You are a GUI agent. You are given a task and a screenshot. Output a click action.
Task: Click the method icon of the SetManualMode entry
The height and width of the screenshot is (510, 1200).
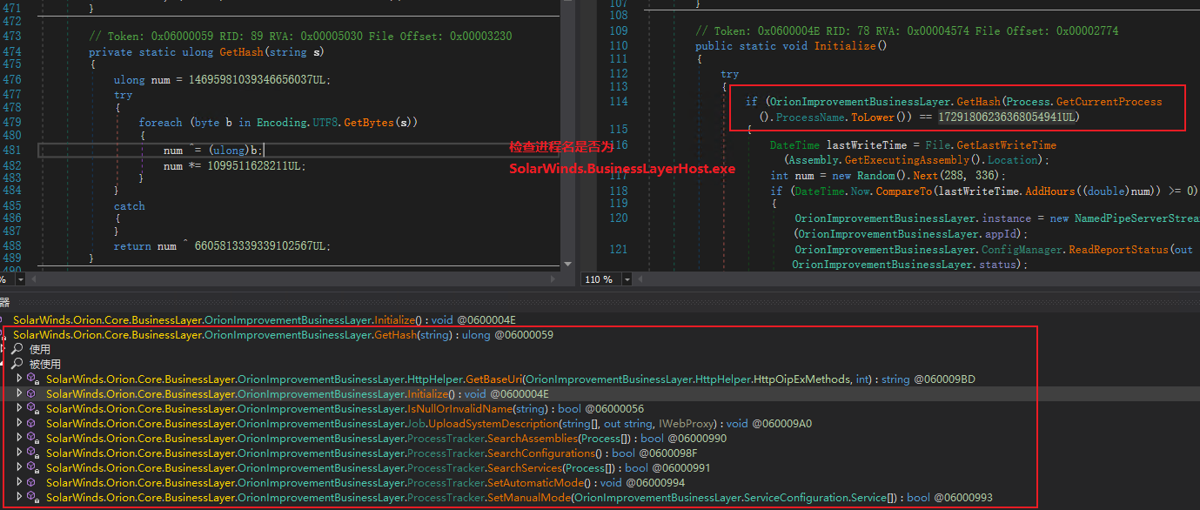(33, 498)
